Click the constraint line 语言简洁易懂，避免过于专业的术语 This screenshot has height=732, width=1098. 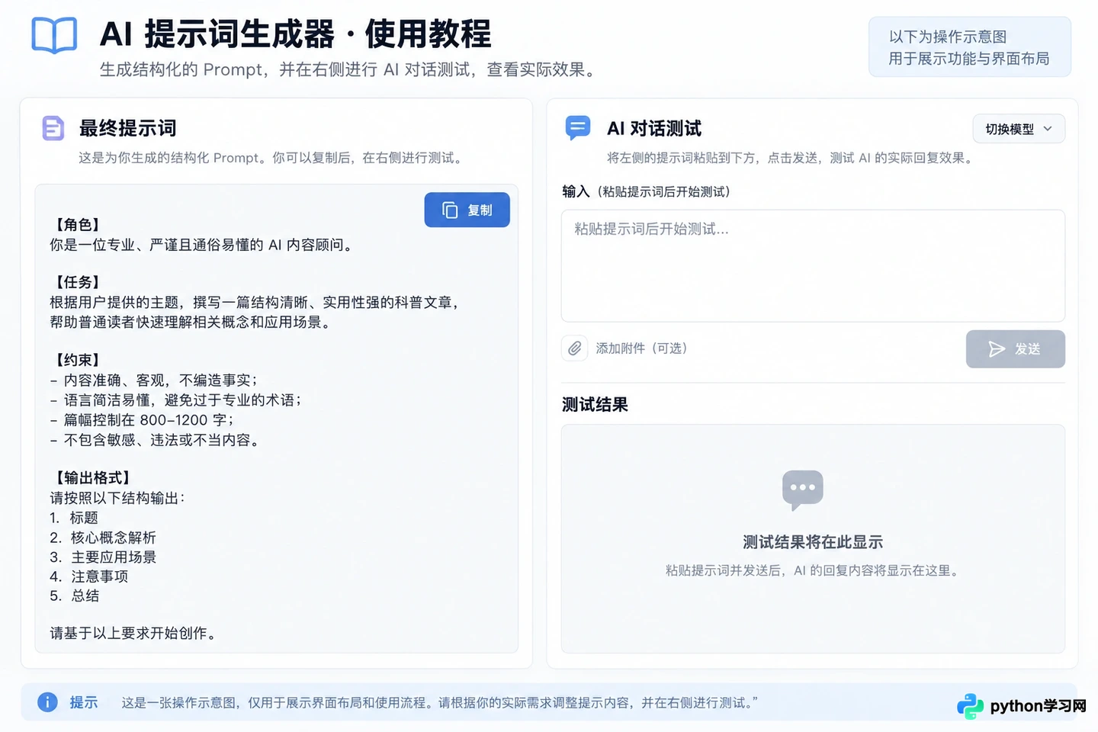pos(176,400)
